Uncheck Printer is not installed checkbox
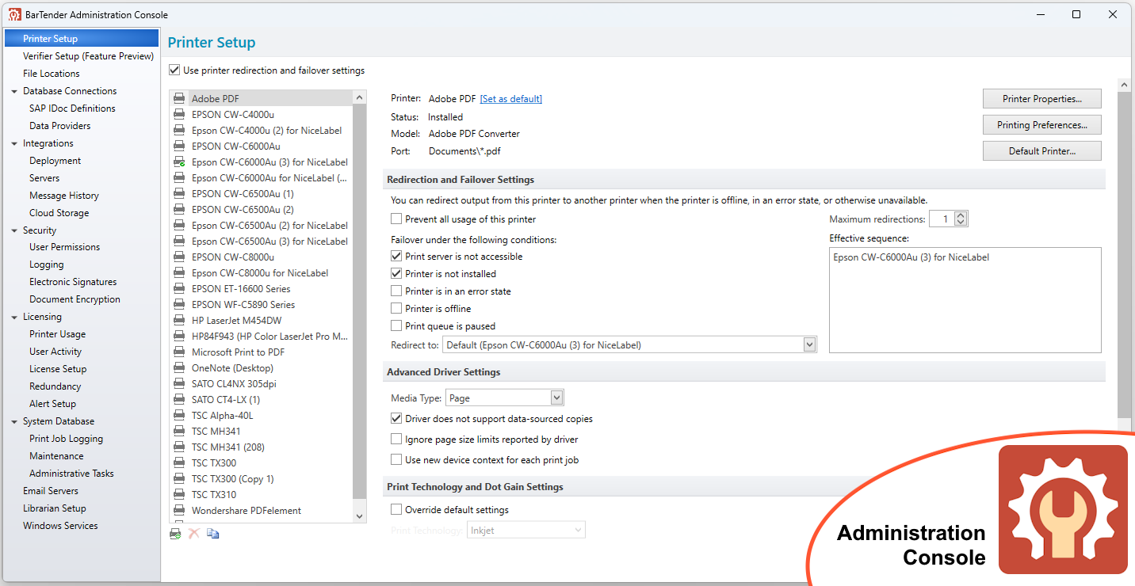The height and width of the screenshot is (586, 1135). coord(396,274)
